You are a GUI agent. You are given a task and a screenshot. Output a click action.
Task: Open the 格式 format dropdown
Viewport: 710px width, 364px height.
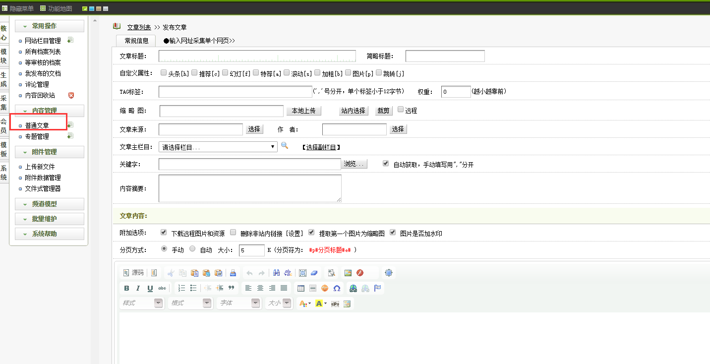pos(190,303)
